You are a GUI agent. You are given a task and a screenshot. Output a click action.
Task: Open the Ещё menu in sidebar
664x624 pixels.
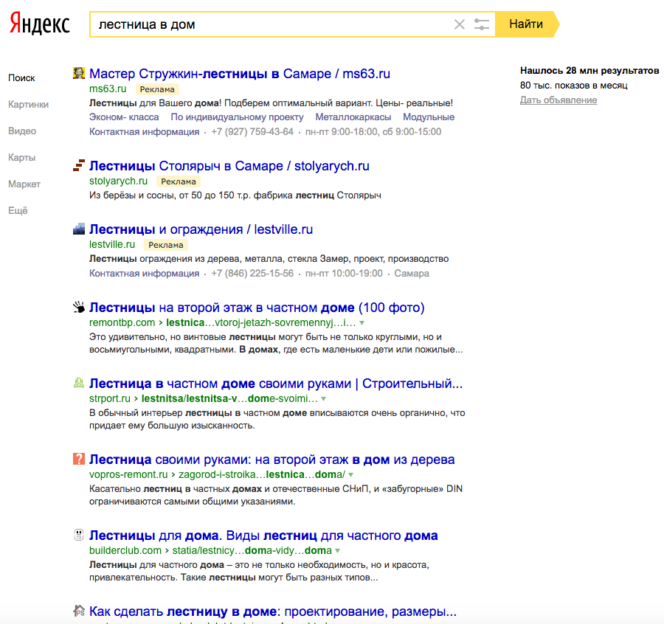(18, 211)
